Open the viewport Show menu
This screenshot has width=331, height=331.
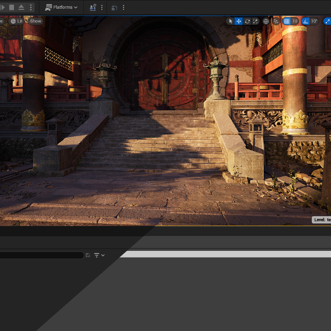[x=35, y=21]
